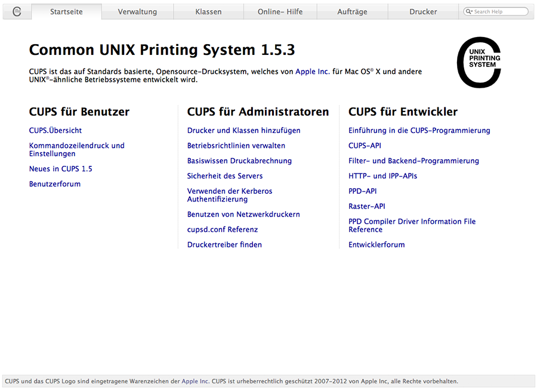Open cupsd.conf Referenz link

tap(222, 230)
